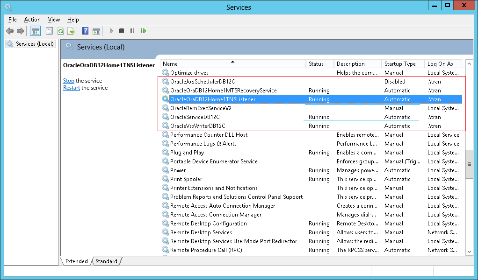Switch to the Standard tab
The height and width of the screenshot is (280, 478).
[106, 261]
